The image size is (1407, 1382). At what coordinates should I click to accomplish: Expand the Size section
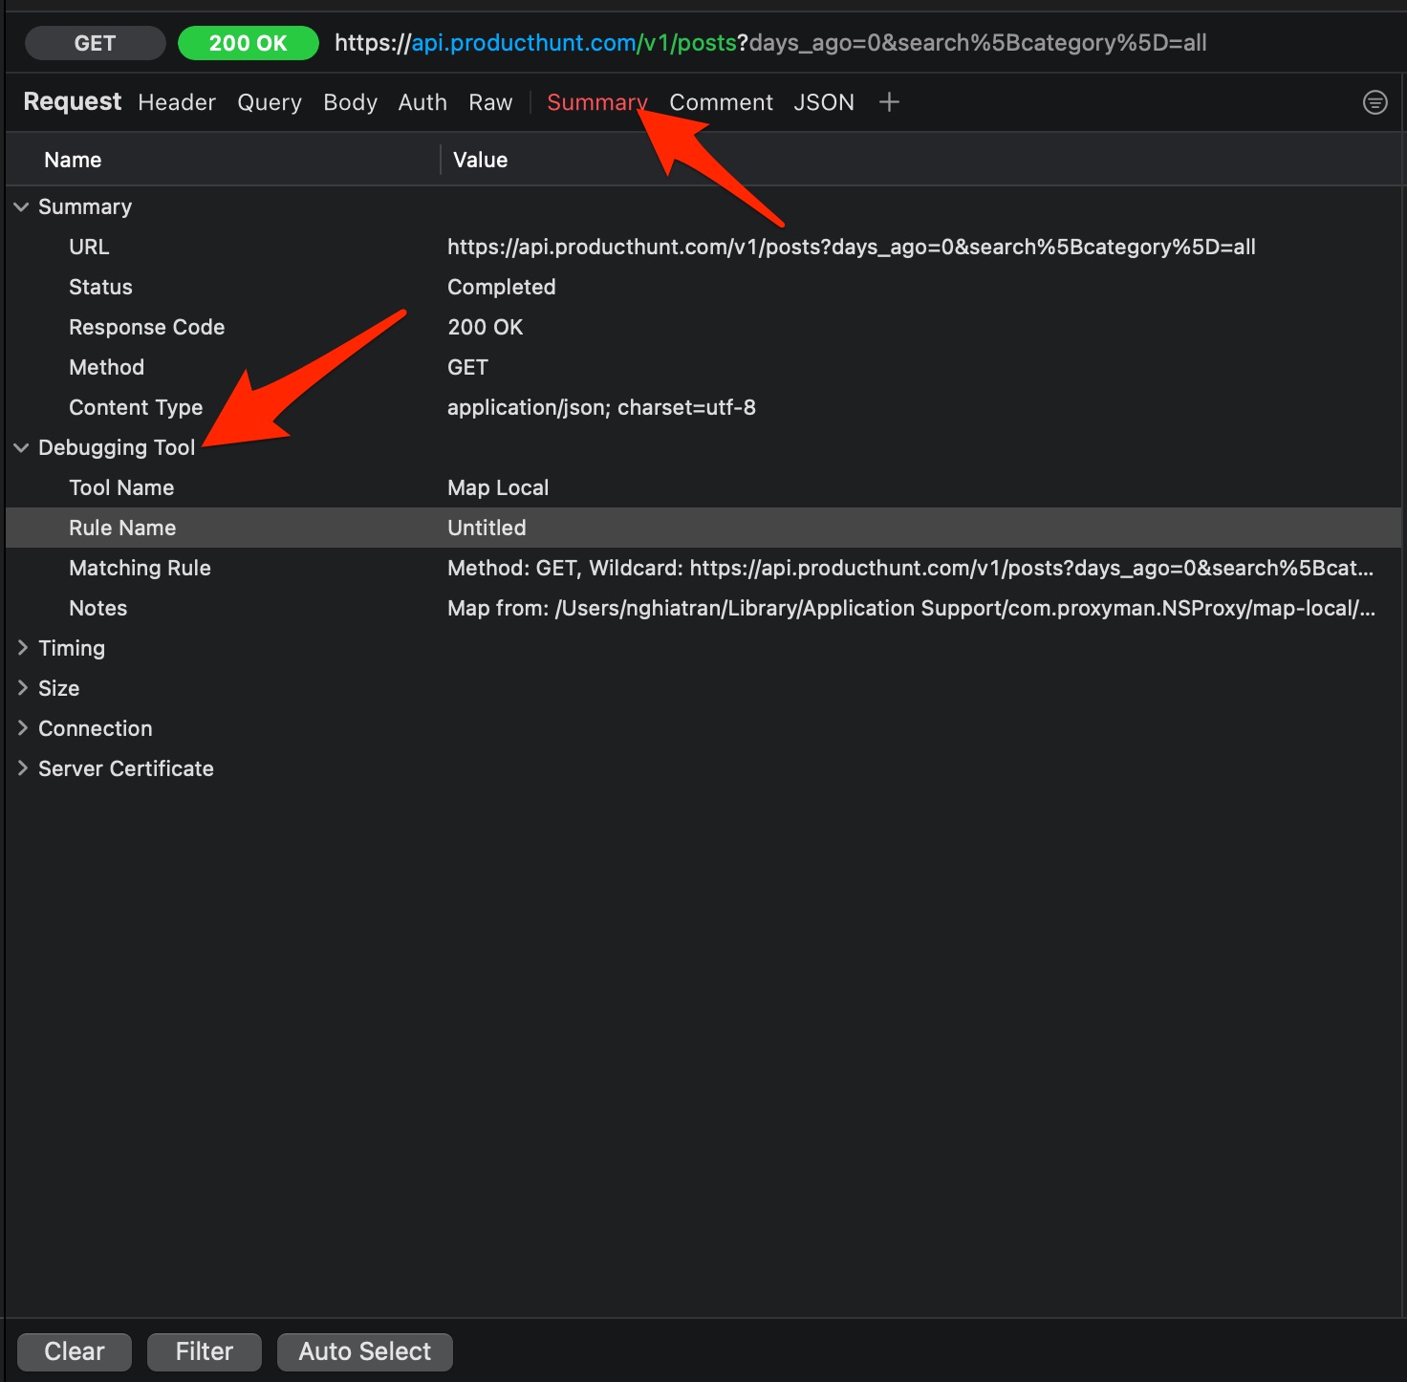click(22, 688)
